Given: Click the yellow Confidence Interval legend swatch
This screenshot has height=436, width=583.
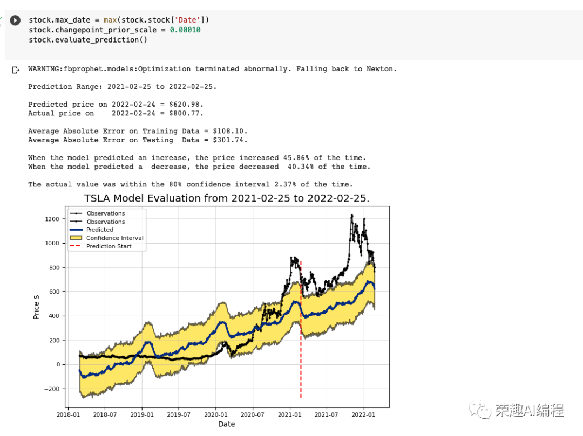Looking at the screenshot, I should [x=76, y=238].
